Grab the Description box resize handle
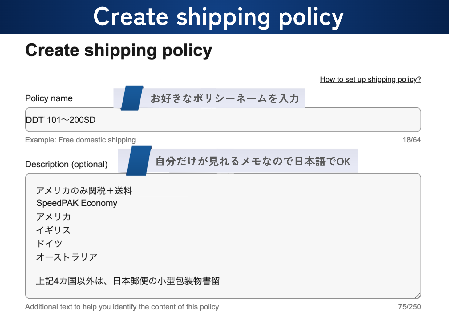The width and height of the screenshot is (449, 323). pyautogui.click(x=417, y=296)
